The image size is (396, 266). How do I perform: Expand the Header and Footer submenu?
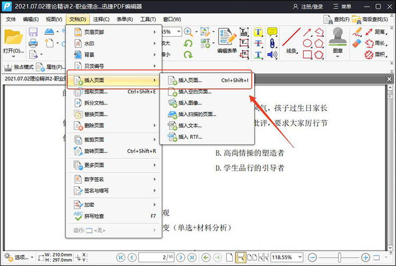(114, 32)
